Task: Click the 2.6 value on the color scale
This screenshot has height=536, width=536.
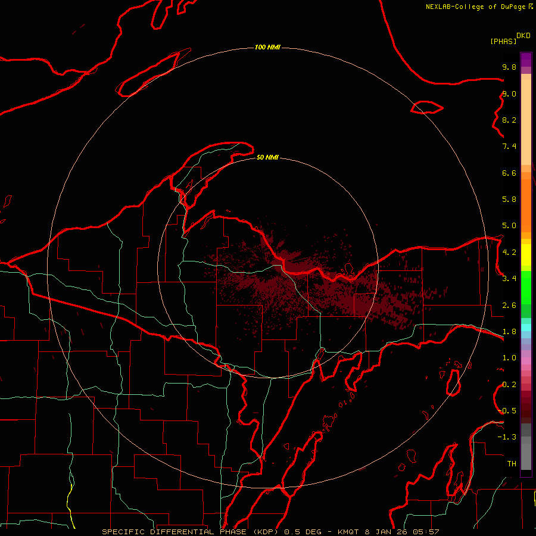Action: (x=509, y=306)
